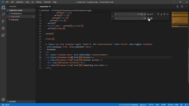Open the Help menu
This screenshot has width=189, height=106.
[54, 2]
